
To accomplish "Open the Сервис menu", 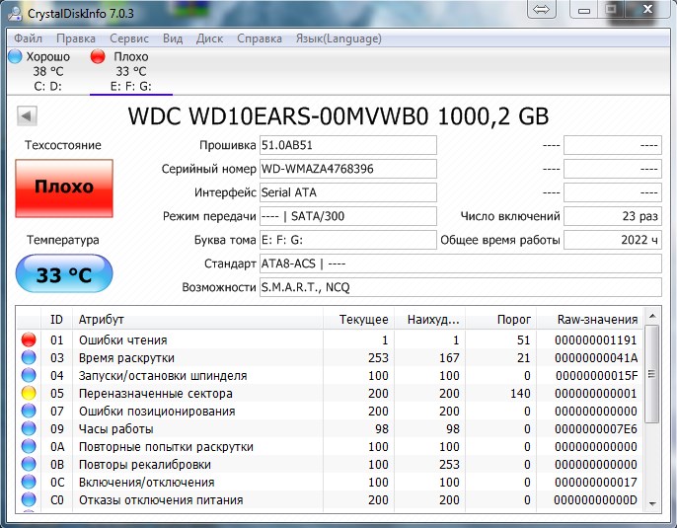I will pyautogui.click(x=129, y=38).
